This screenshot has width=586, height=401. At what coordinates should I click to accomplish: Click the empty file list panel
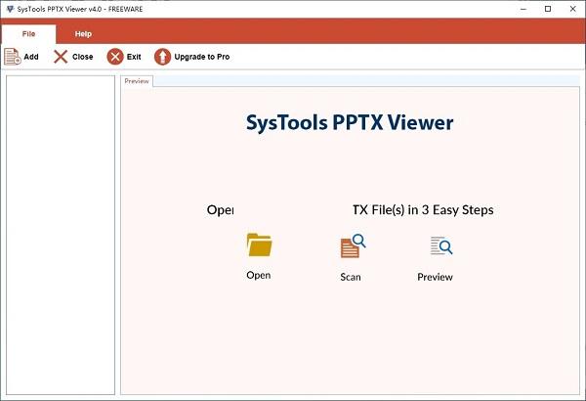[61, 235]
